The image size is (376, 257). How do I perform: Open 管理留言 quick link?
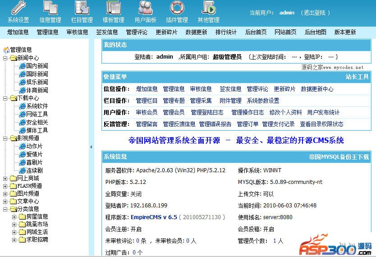point(147,124)
